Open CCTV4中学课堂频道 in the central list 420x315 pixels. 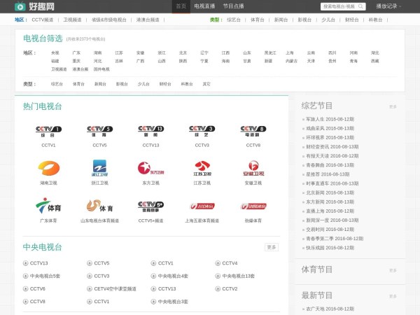tap(115, 288)
